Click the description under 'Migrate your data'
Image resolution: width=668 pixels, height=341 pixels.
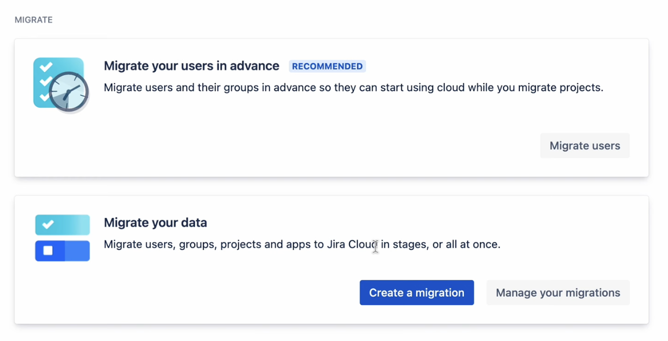(x=302, y=244)
